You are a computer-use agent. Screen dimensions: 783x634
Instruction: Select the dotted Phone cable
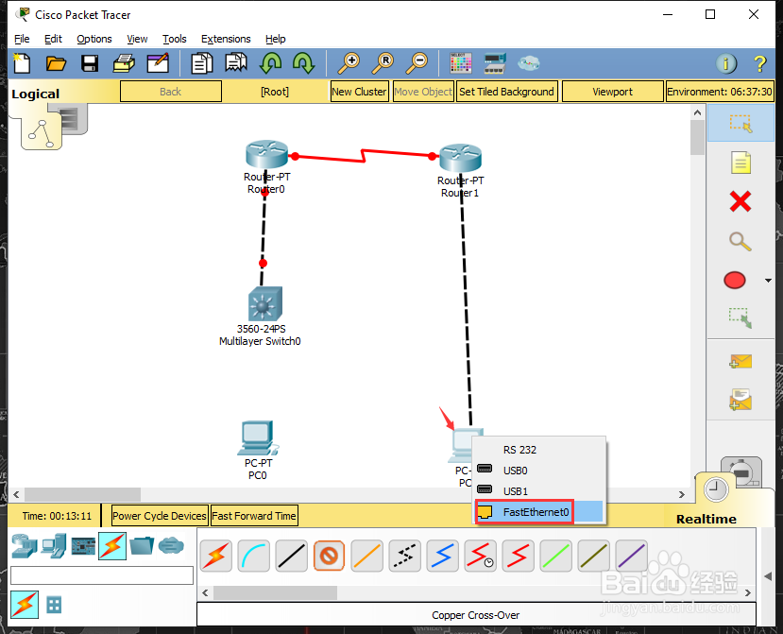tap(404, 556)
